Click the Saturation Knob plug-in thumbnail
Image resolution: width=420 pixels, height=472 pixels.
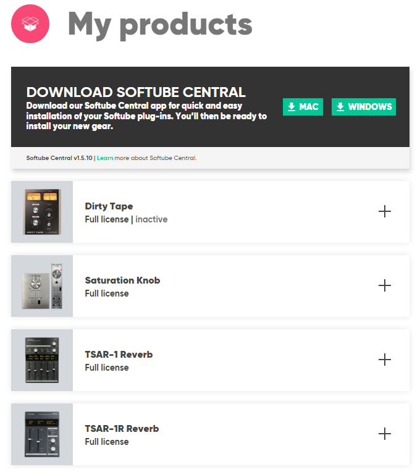click(42, 286)
